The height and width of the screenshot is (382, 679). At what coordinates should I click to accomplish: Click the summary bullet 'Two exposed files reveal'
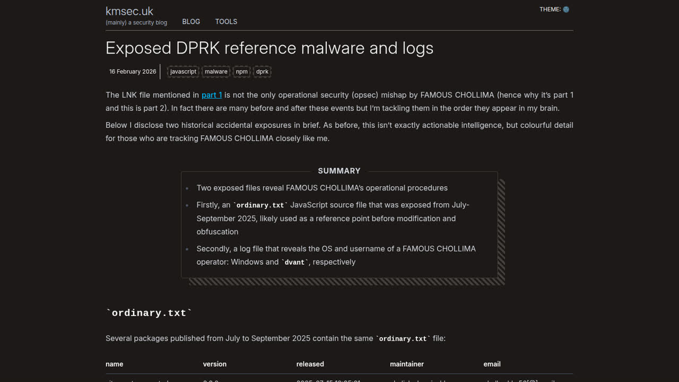pyautogui.click(x=322, y=188)
